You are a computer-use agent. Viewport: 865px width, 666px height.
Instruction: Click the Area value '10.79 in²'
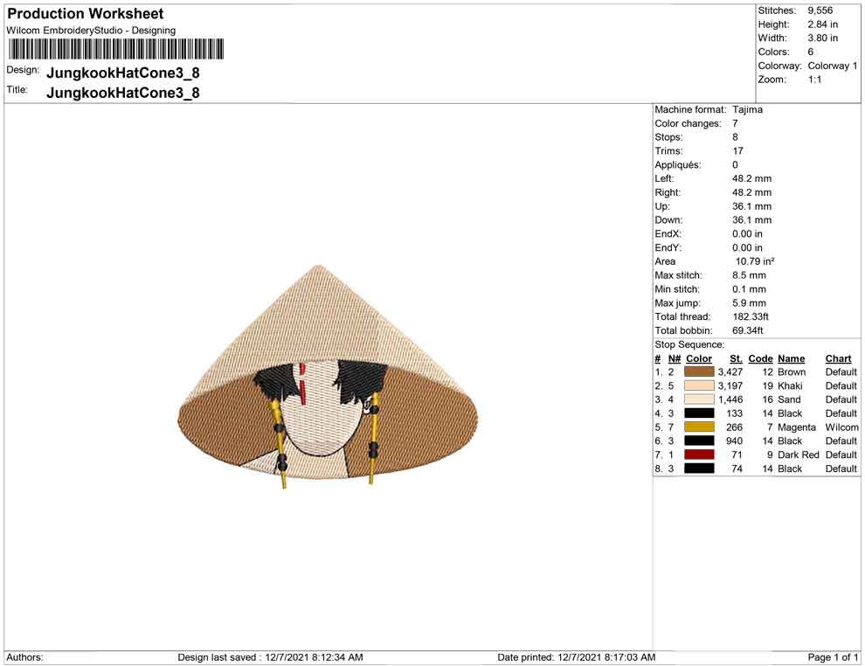pos(755,261)
